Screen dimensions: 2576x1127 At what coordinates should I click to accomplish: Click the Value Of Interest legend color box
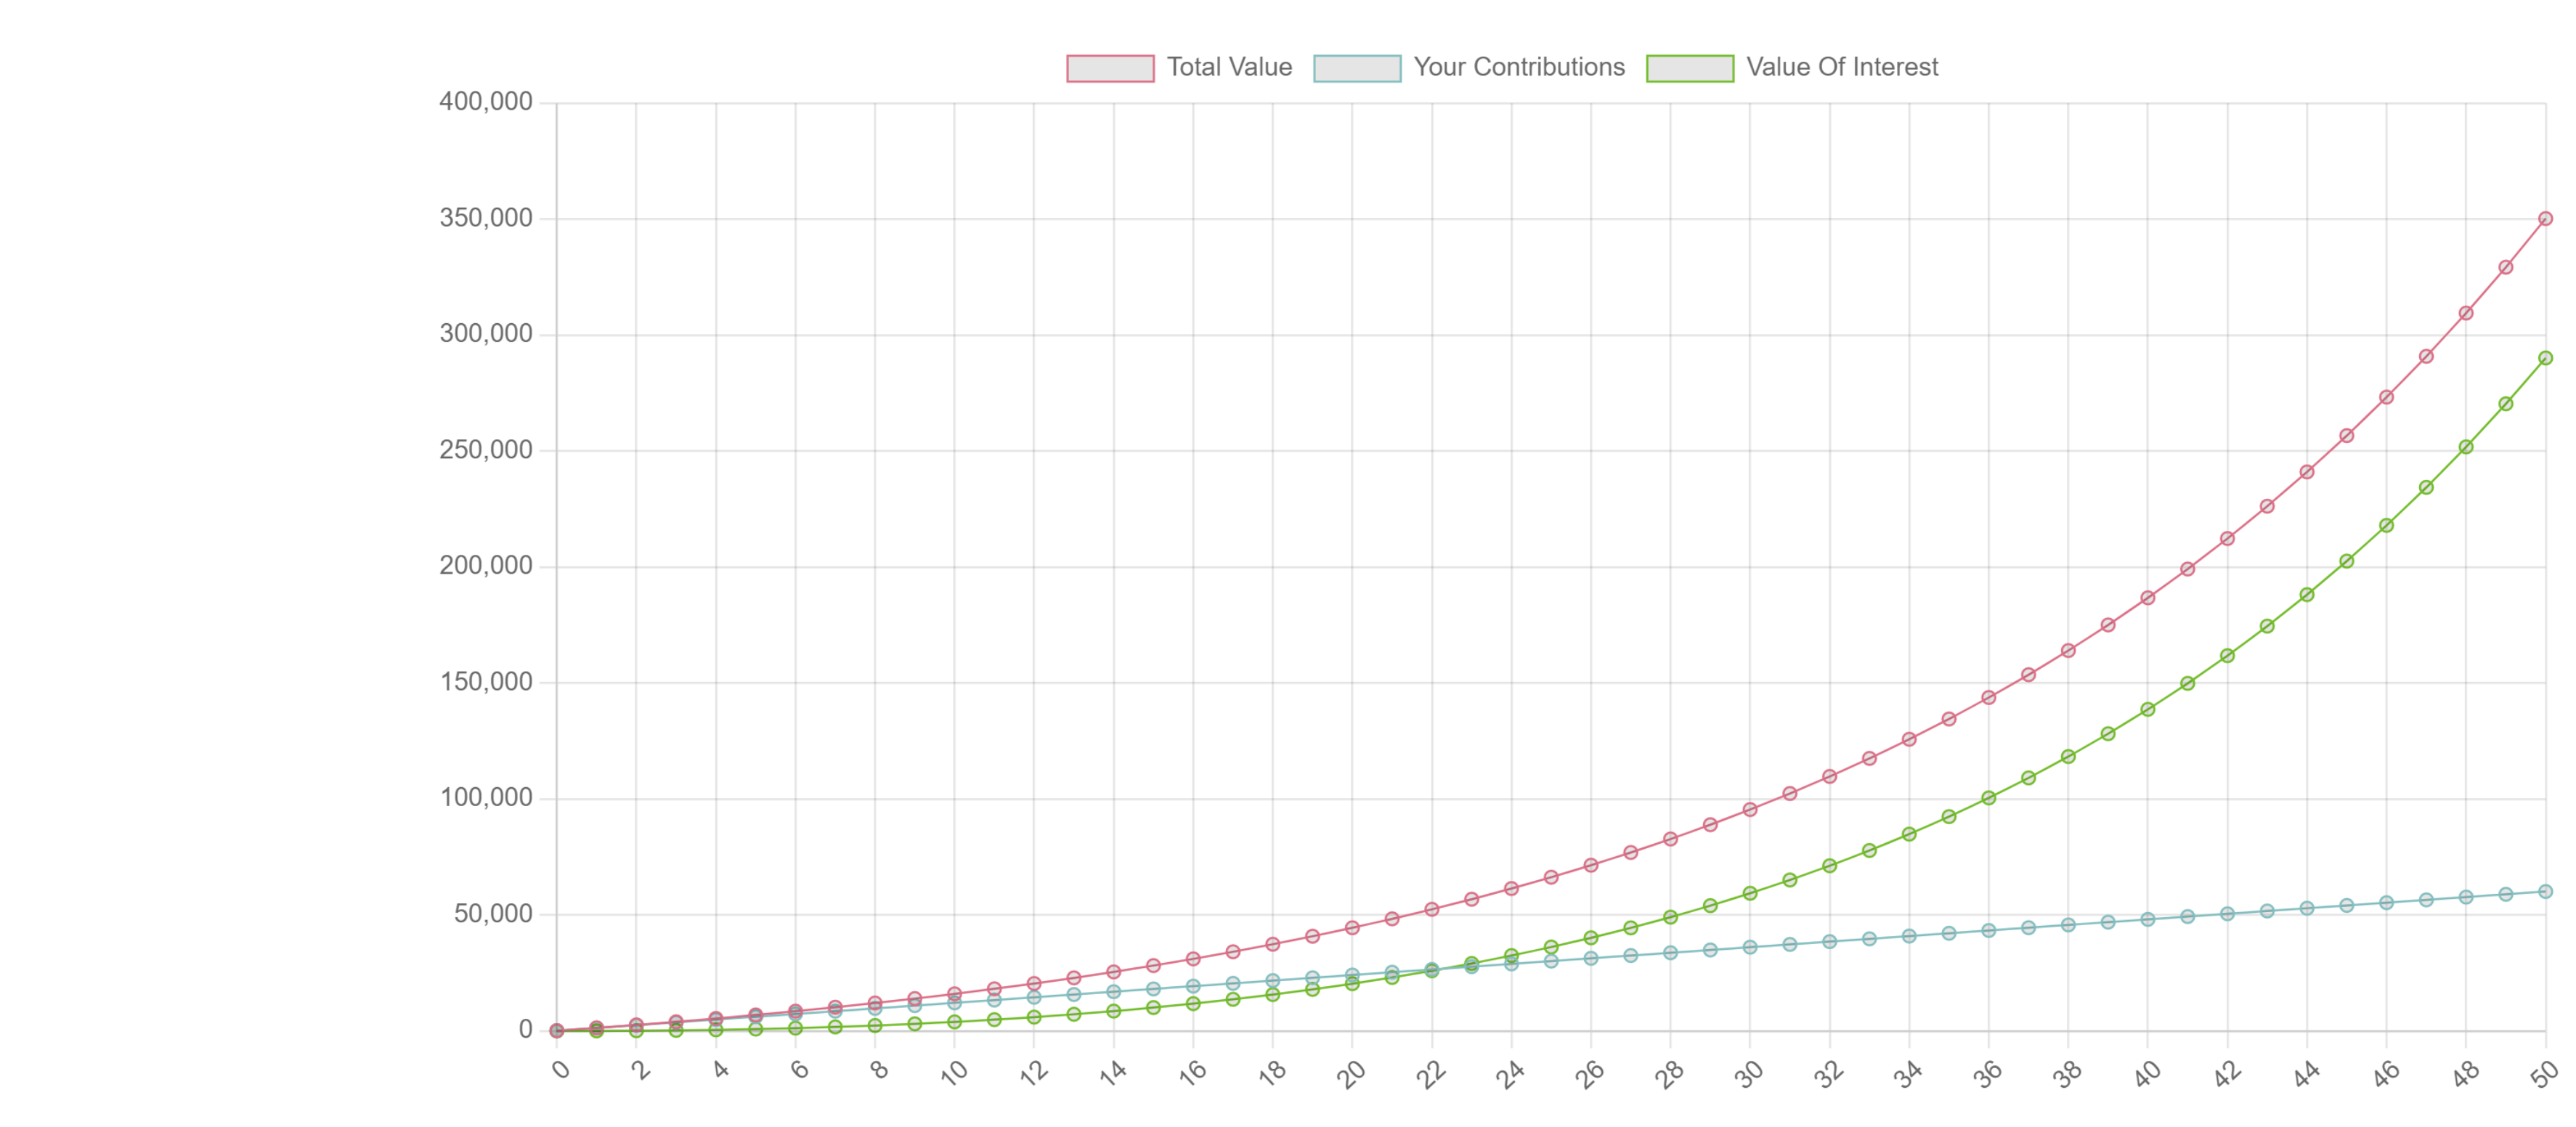(x=1689, y=68)
